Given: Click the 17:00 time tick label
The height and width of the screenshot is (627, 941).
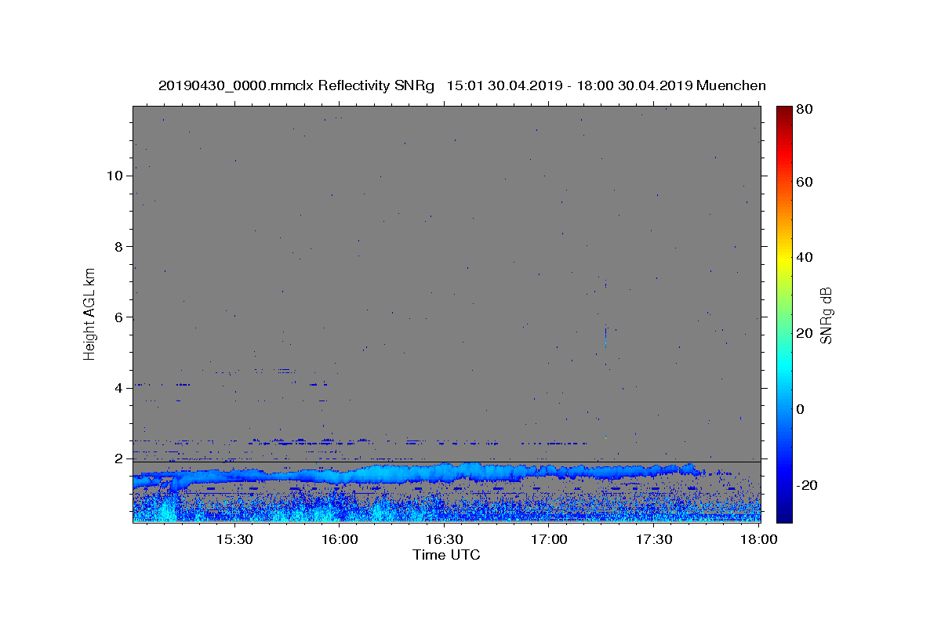Looking at the screenshot, I should (549, 540).
